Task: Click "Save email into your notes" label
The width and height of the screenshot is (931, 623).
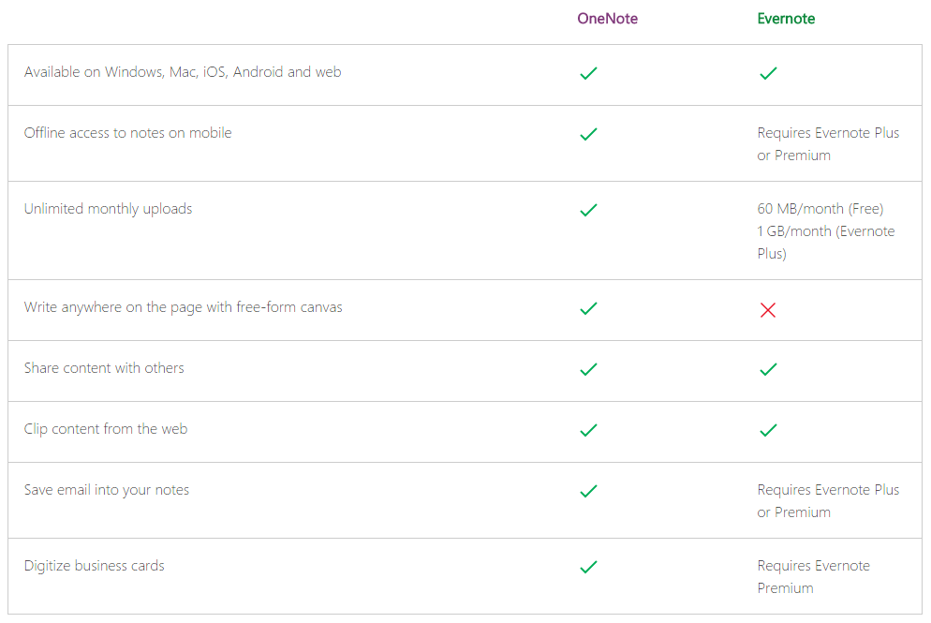Action: point(107,490)
